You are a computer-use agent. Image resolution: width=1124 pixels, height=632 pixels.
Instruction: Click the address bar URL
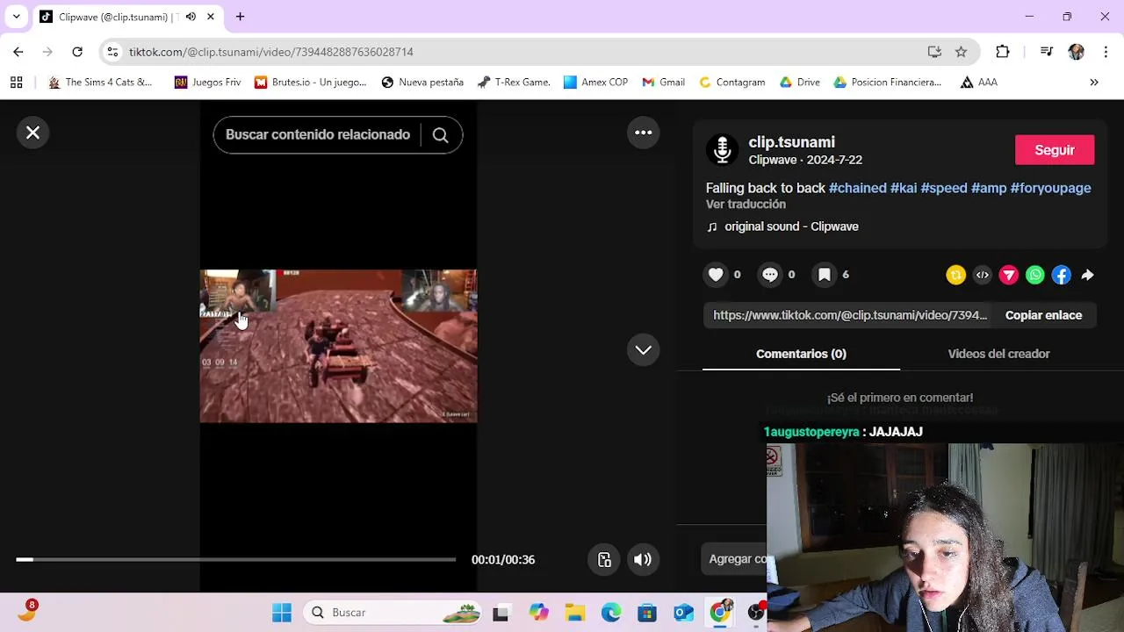[271, 52]
